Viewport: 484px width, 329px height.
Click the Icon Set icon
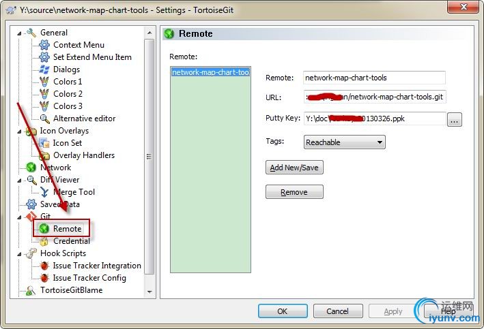tap(44, 143)
